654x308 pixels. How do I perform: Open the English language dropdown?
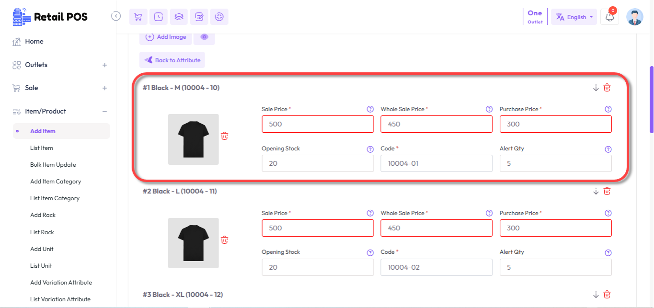pyautogui.click(x=574, y=17)
